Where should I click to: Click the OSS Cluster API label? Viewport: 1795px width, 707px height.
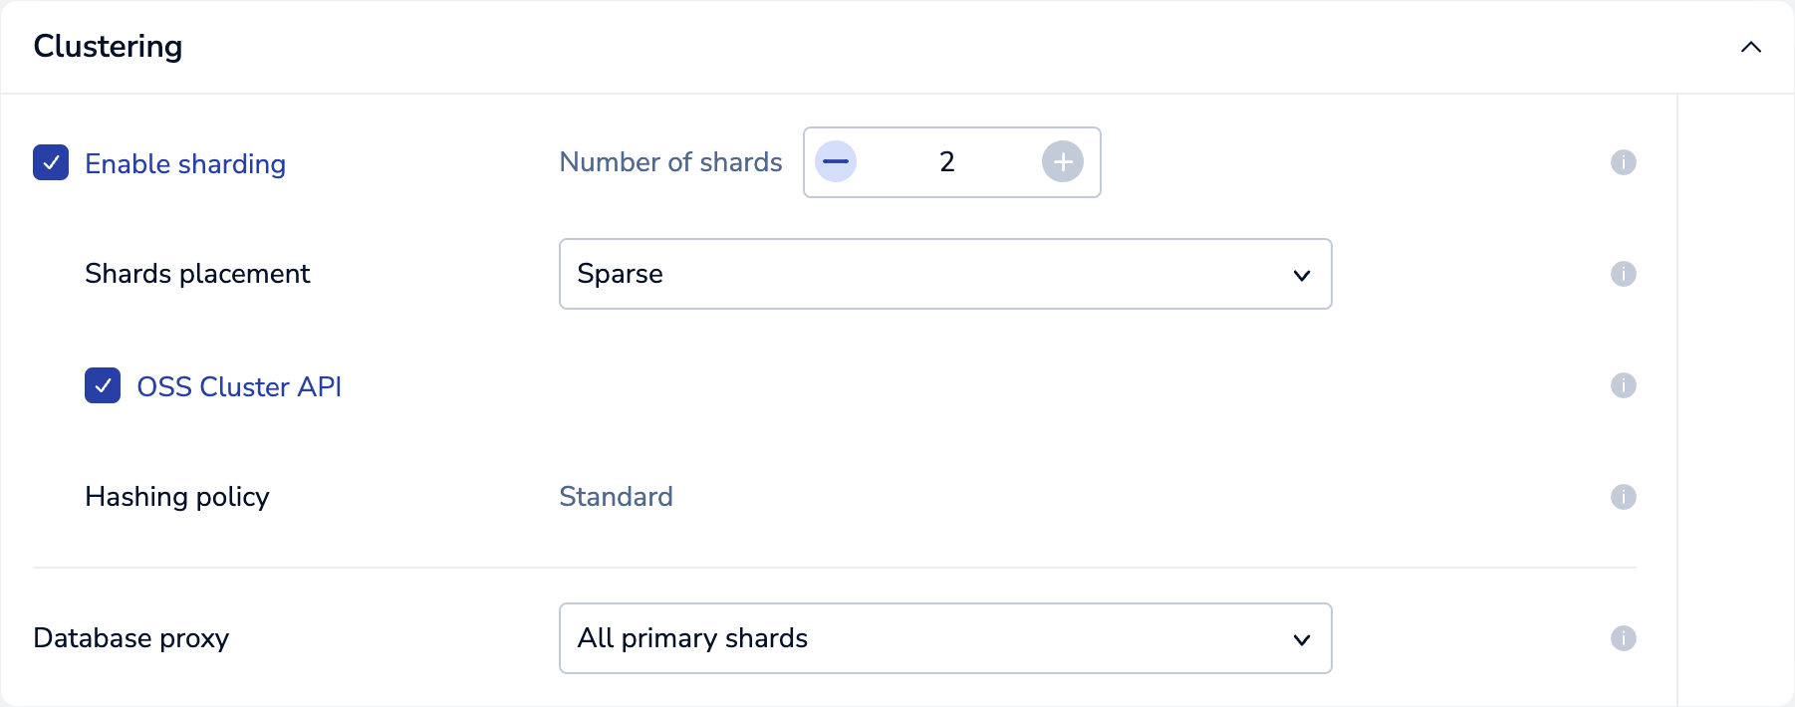coord(239,386)
